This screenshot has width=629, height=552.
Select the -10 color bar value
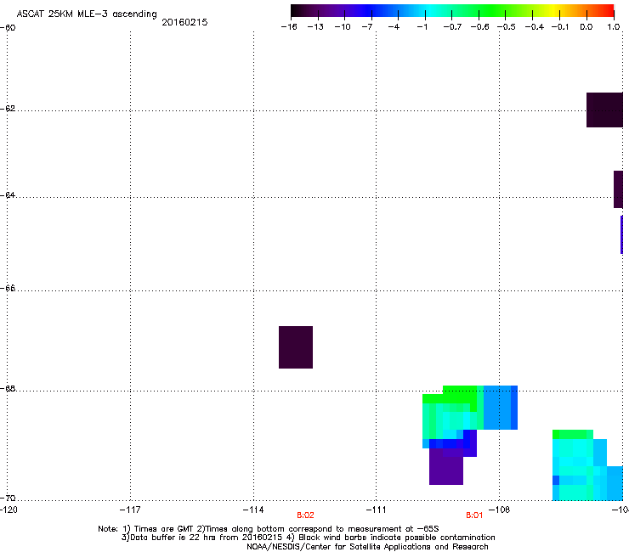[343, 27]
